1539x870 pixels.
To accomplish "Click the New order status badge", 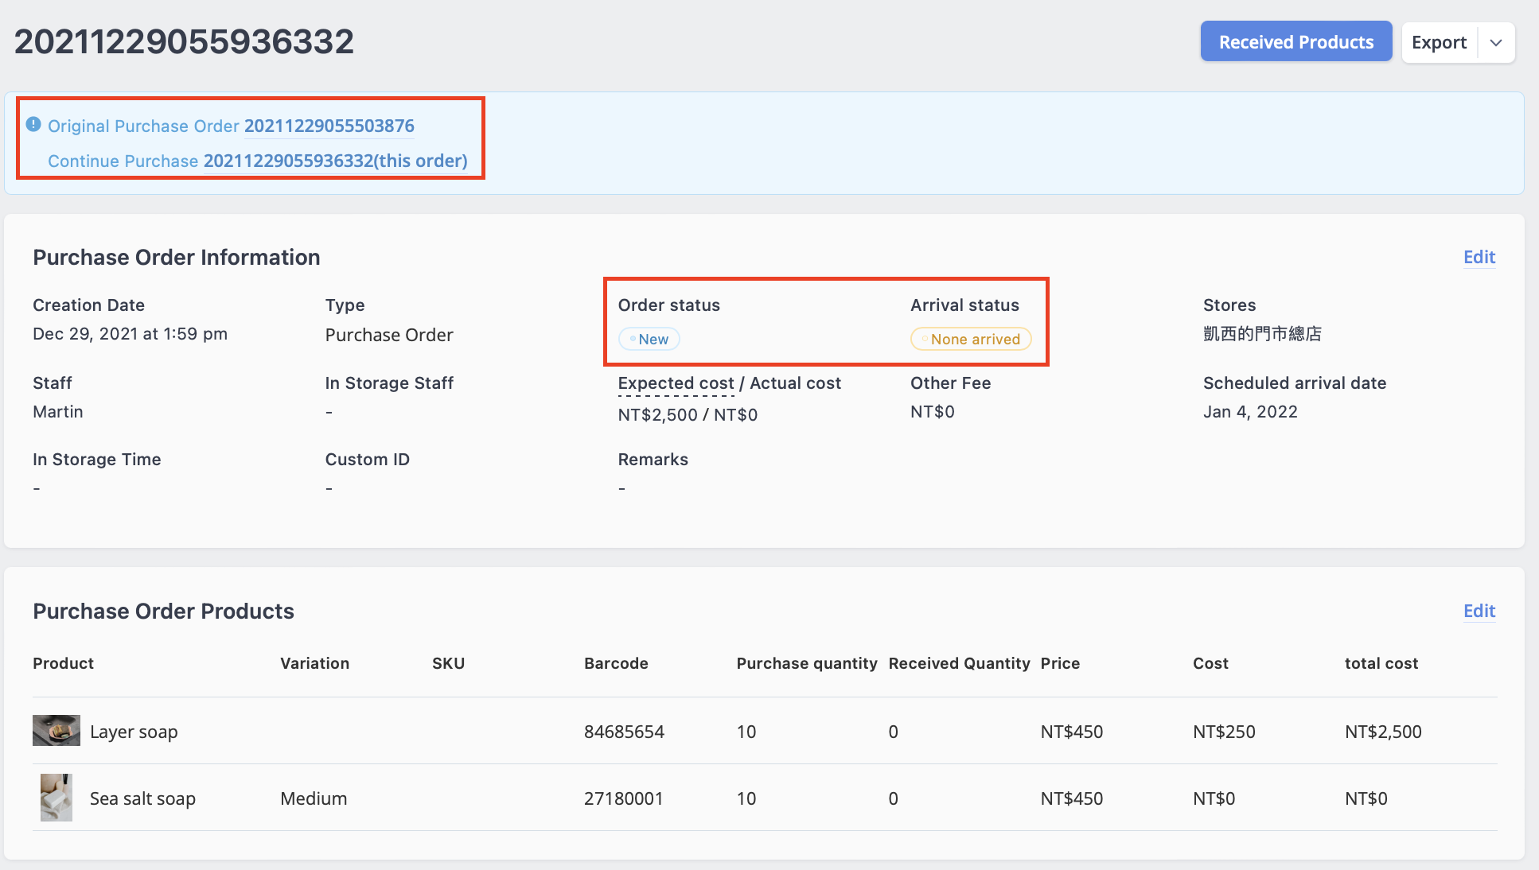I will point(649,339).
